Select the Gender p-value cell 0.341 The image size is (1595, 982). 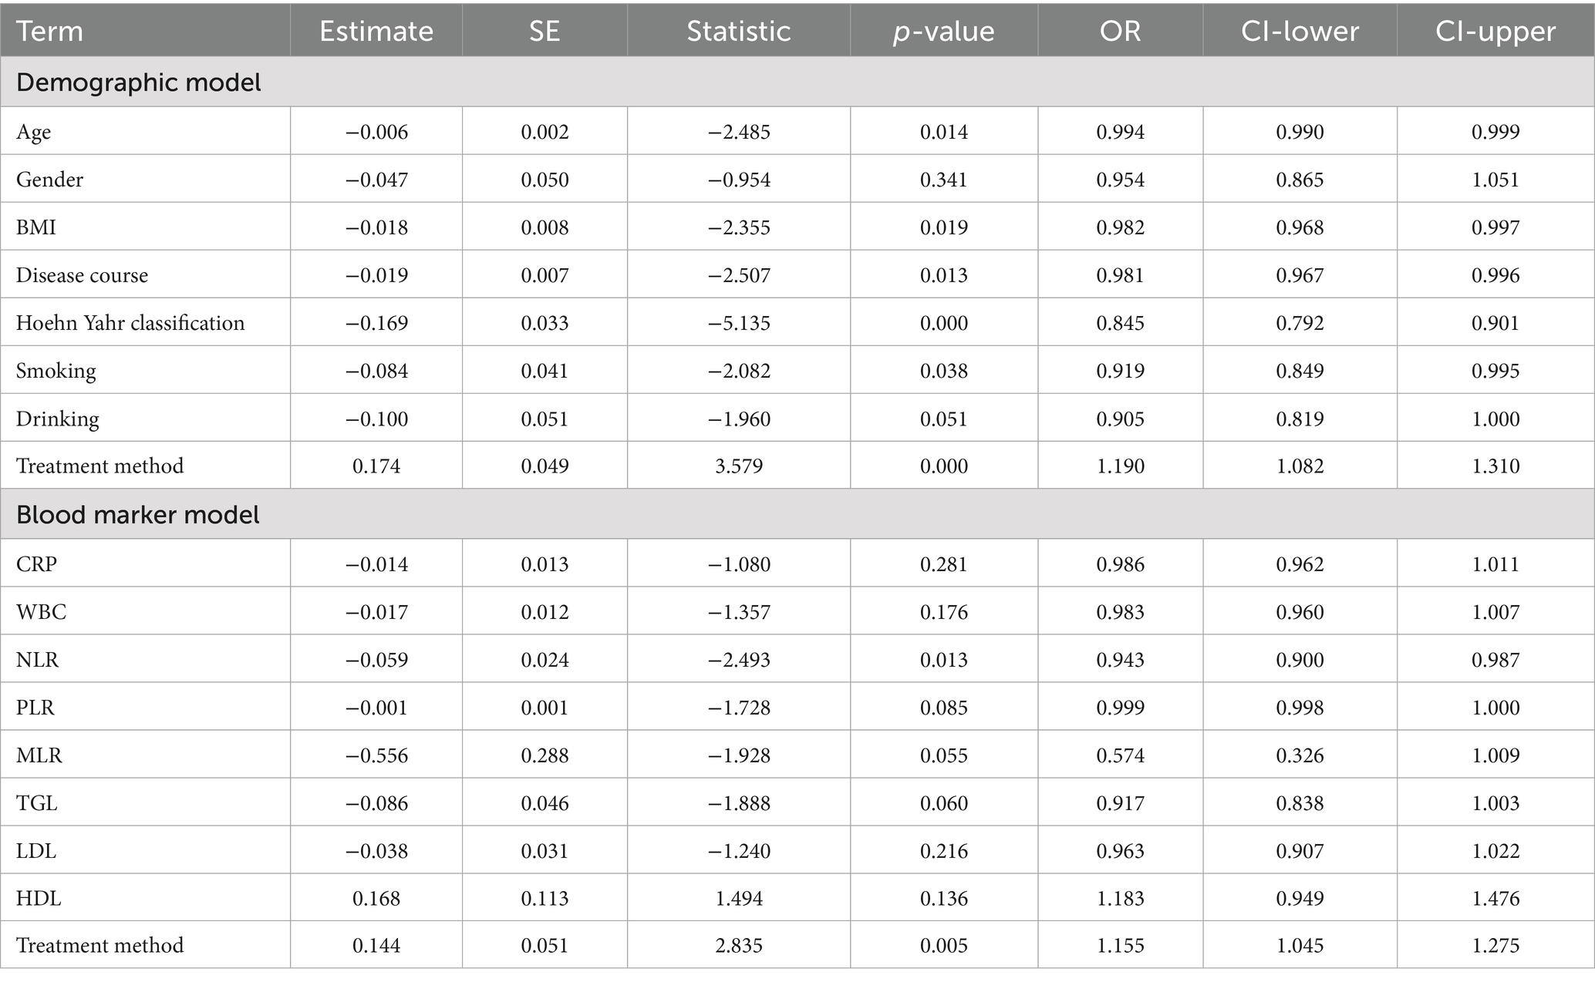(943, 180)
